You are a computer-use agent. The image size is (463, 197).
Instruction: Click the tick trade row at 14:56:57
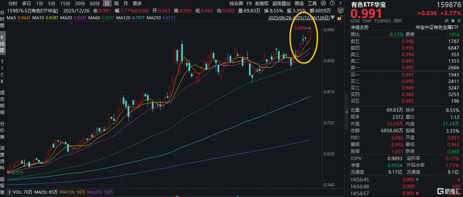pyautogui.click(x=405, y=194)
